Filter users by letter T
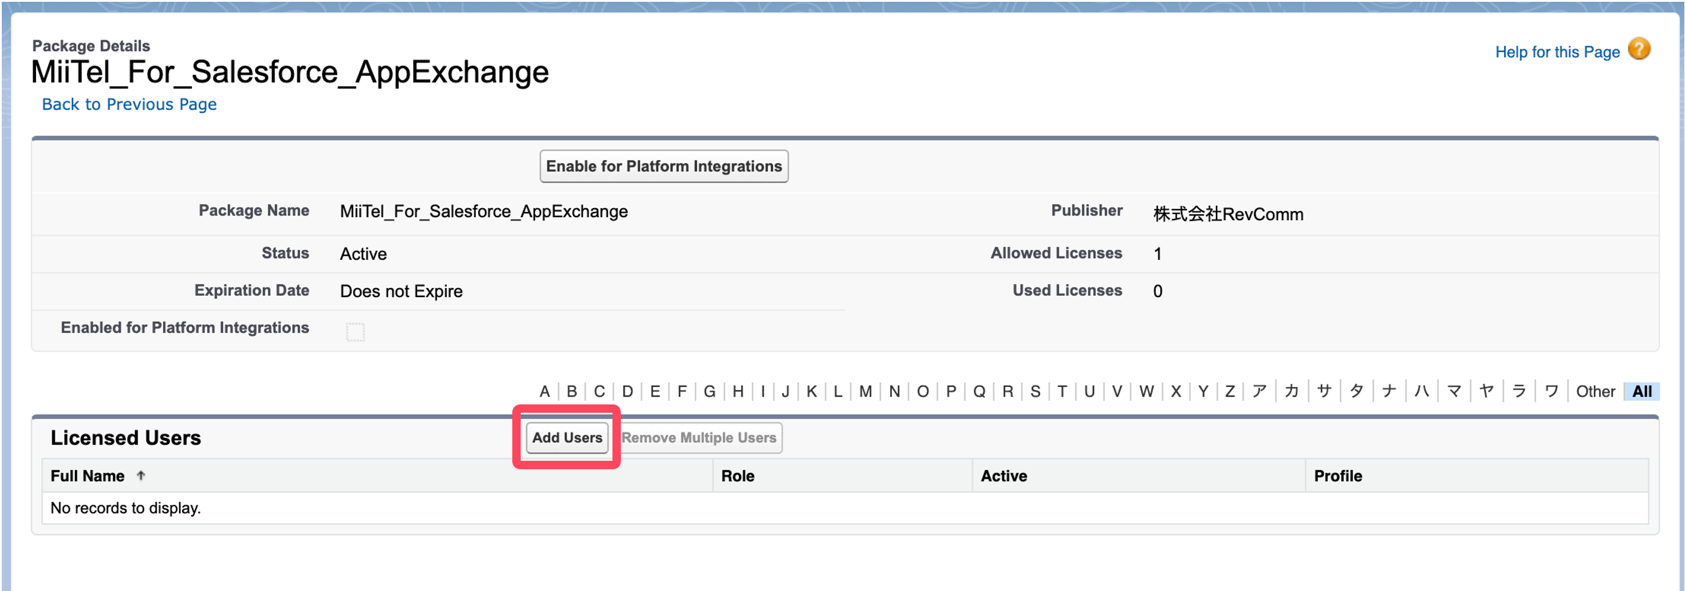Image resolution: width=1685 pixels, height=591 pixels. [1062, 391]
